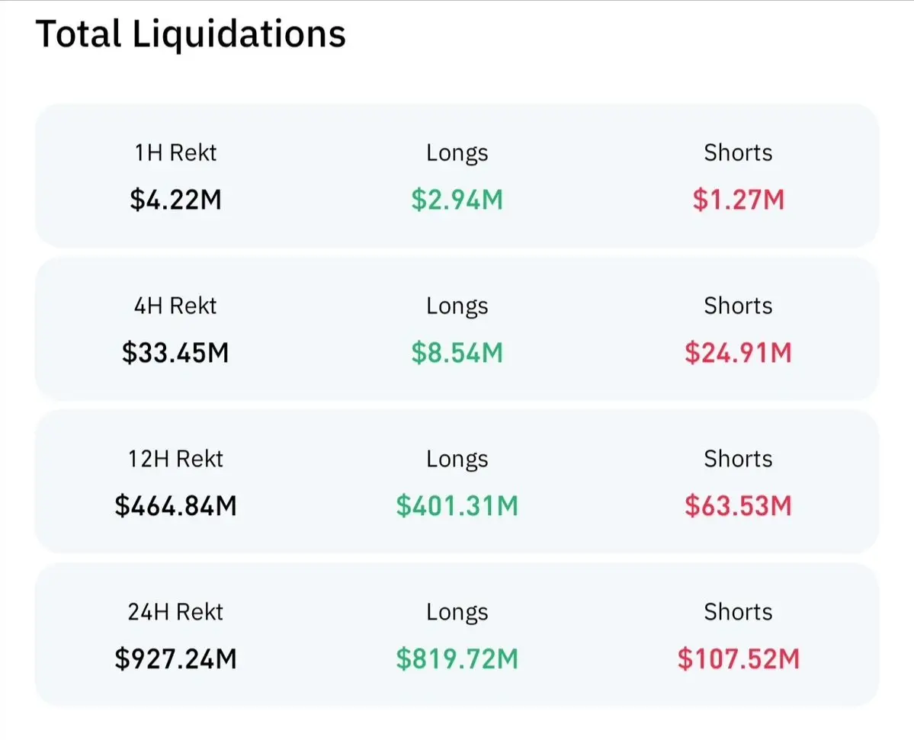
Task: Click the 4H Longs value $8.54M
Action: click(457, 354)
